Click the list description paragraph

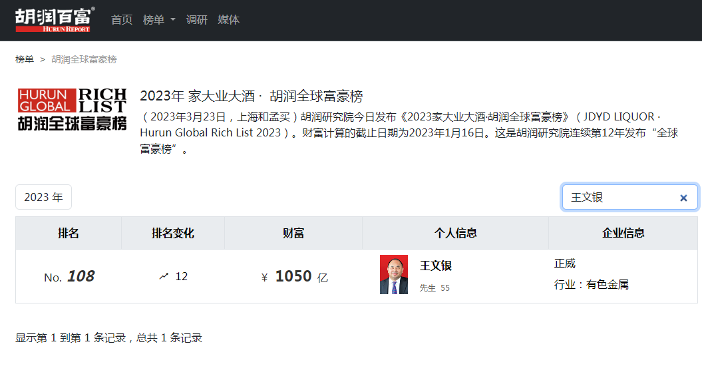click(x=409, y=133)
